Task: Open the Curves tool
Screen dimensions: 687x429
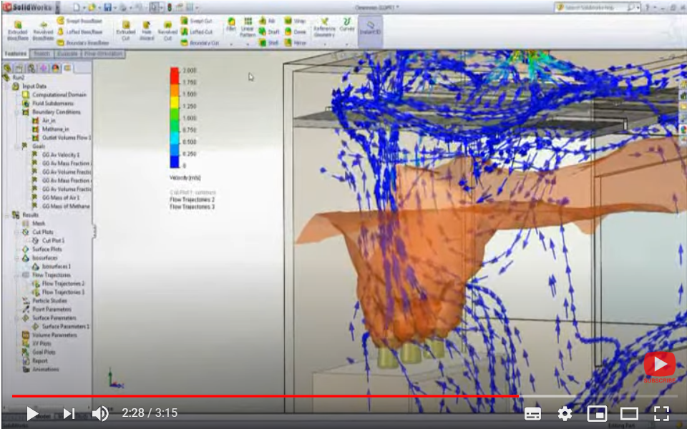Action: [x=346, y=24]
